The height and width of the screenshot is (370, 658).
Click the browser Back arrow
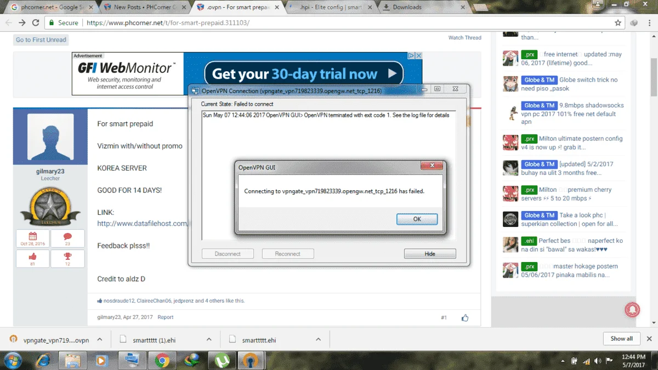(x=9, y=23)
